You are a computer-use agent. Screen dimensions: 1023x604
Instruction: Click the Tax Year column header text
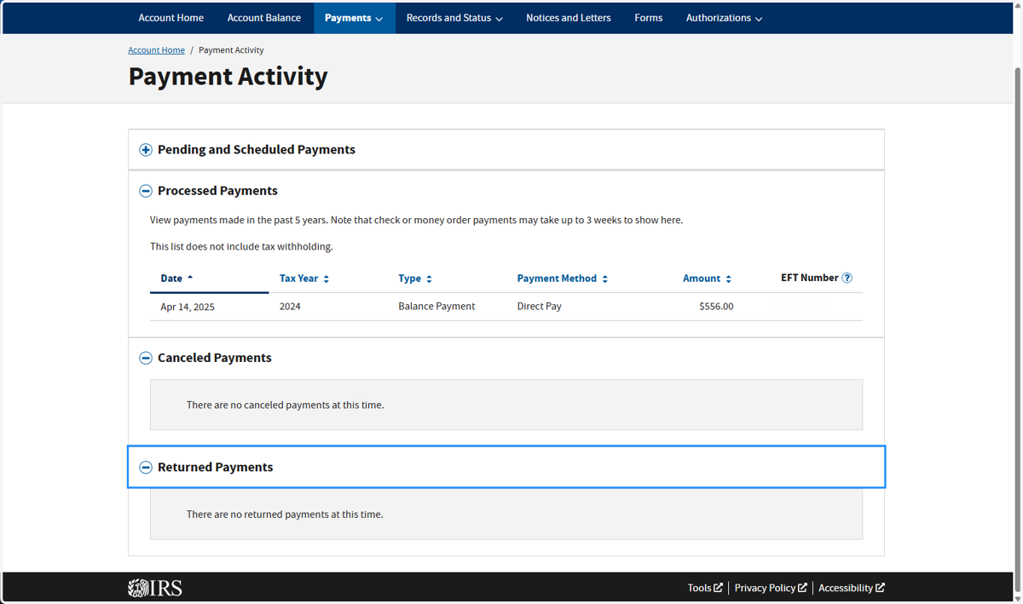(298, 279)
